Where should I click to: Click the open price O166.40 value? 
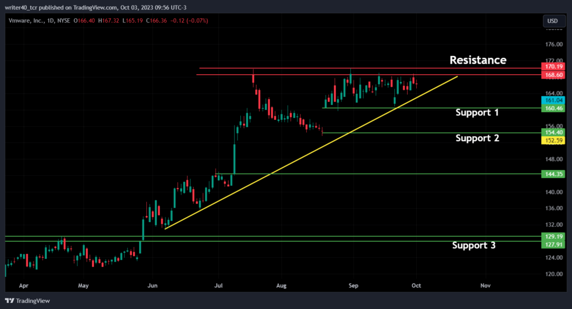(x=84, y=21)
